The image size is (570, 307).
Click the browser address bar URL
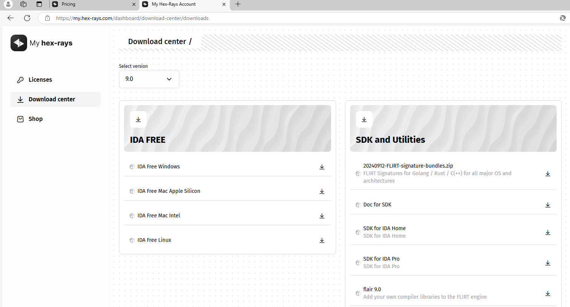pos(132,18)
